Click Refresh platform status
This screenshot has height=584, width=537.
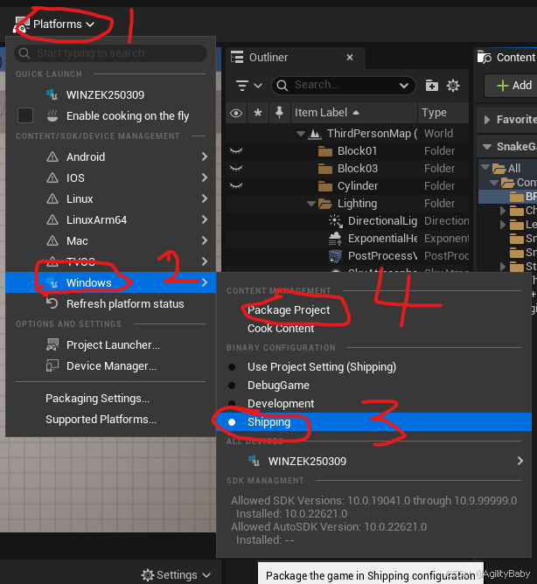111,304
